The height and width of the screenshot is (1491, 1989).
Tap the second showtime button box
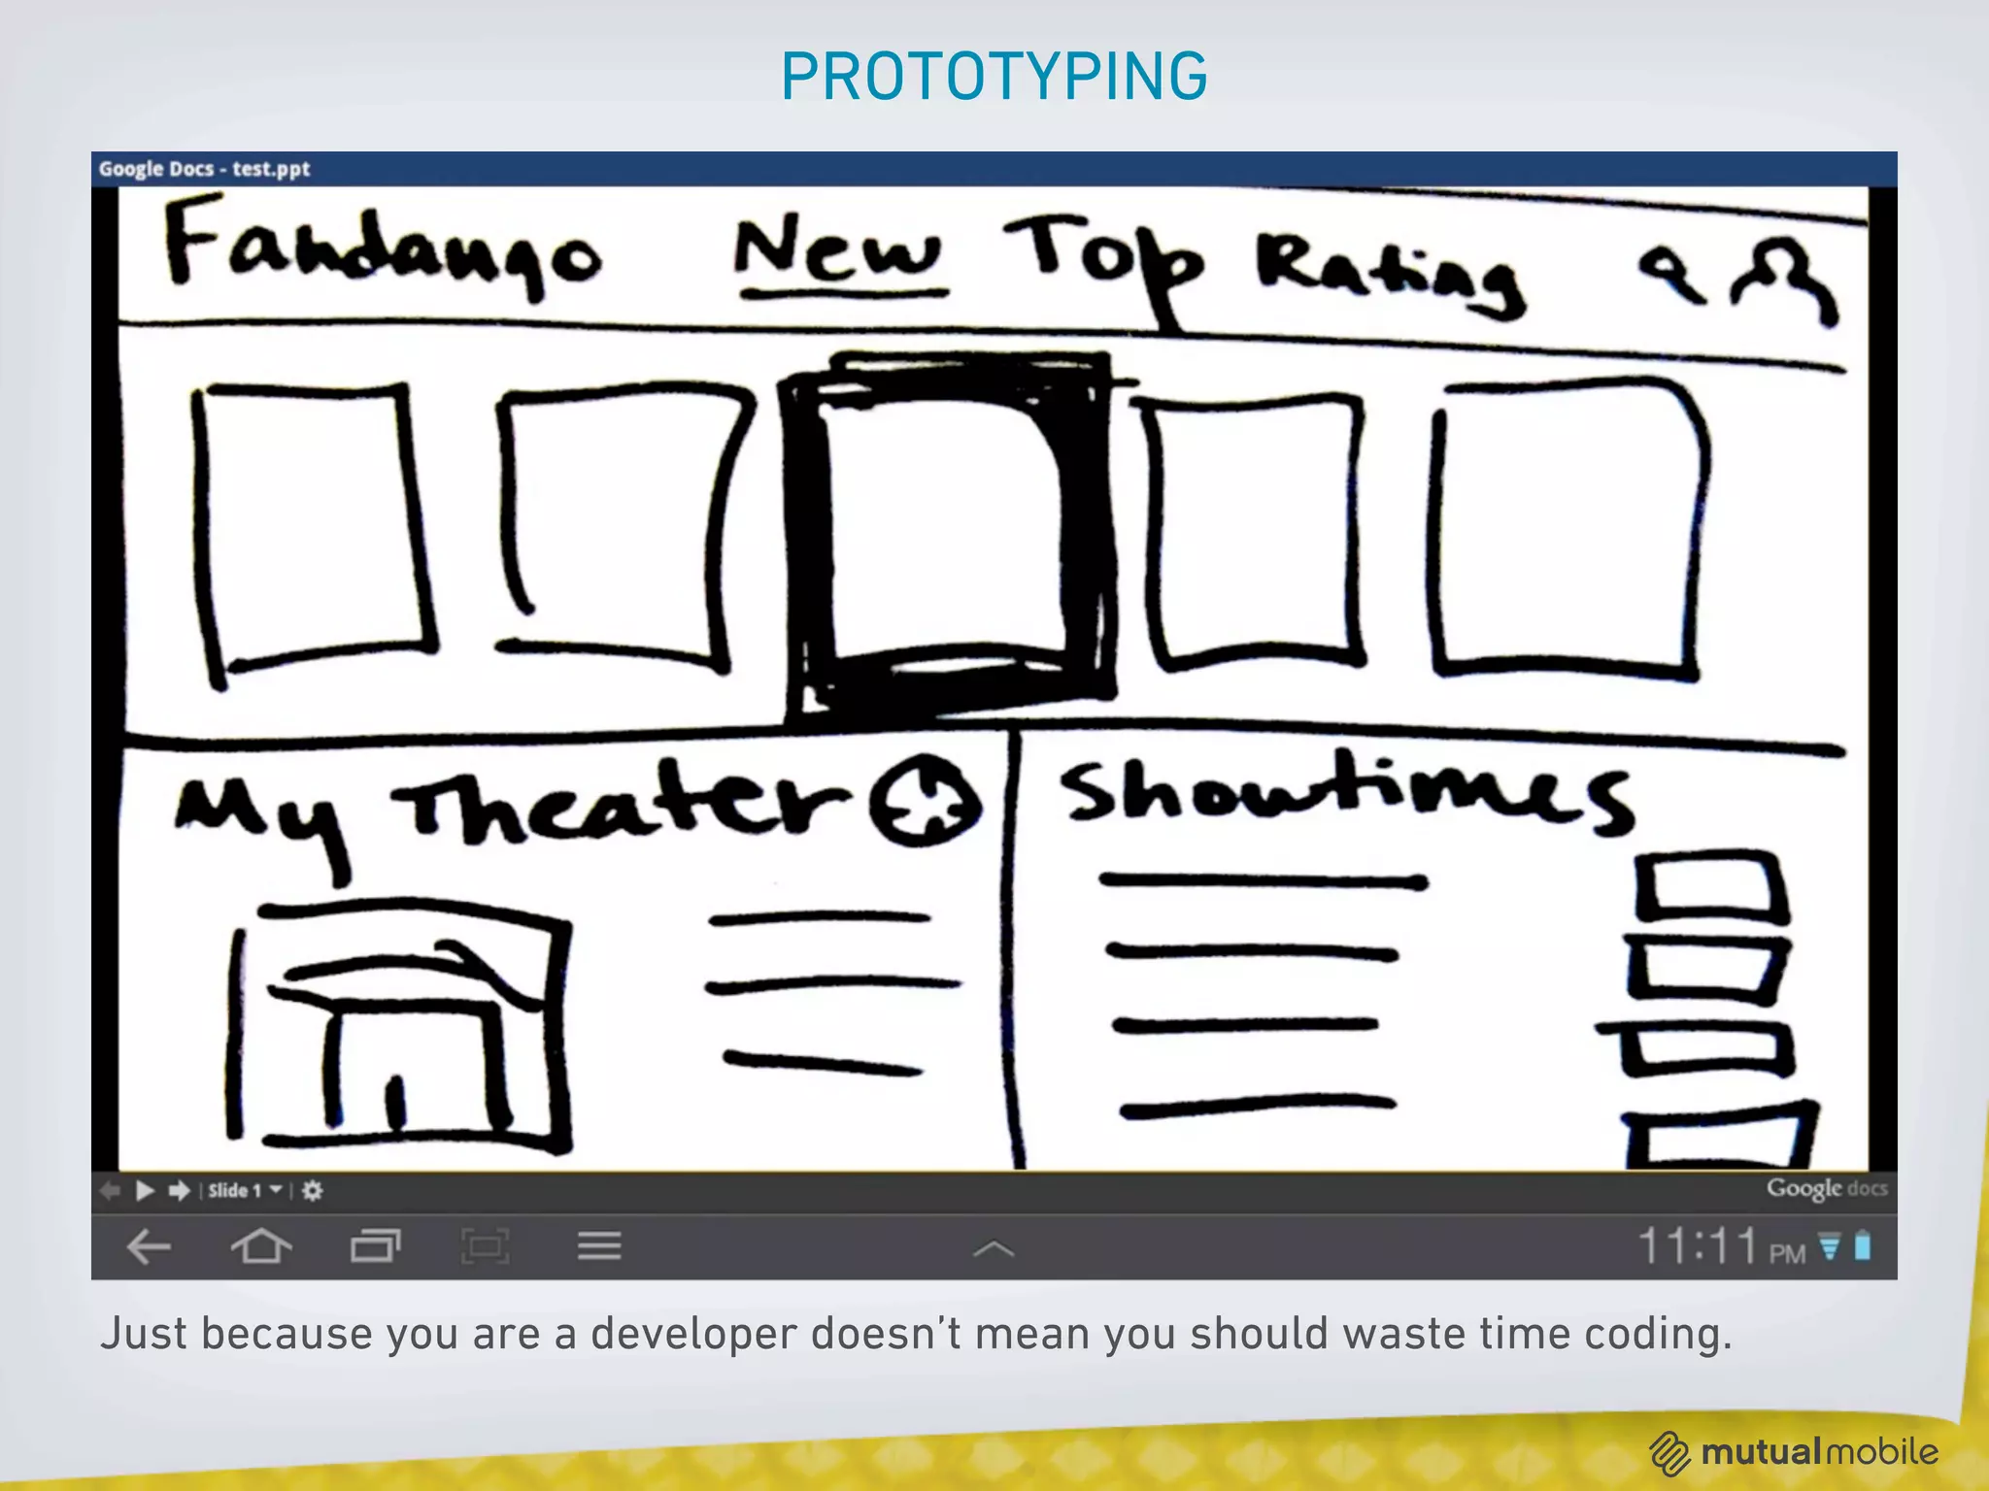coord(1705,969)
